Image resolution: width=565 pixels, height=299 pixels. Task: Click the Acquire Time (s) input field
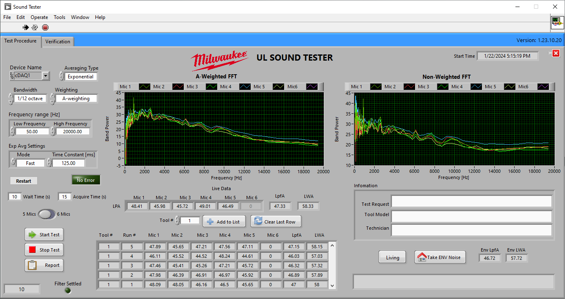click(64, 197)
